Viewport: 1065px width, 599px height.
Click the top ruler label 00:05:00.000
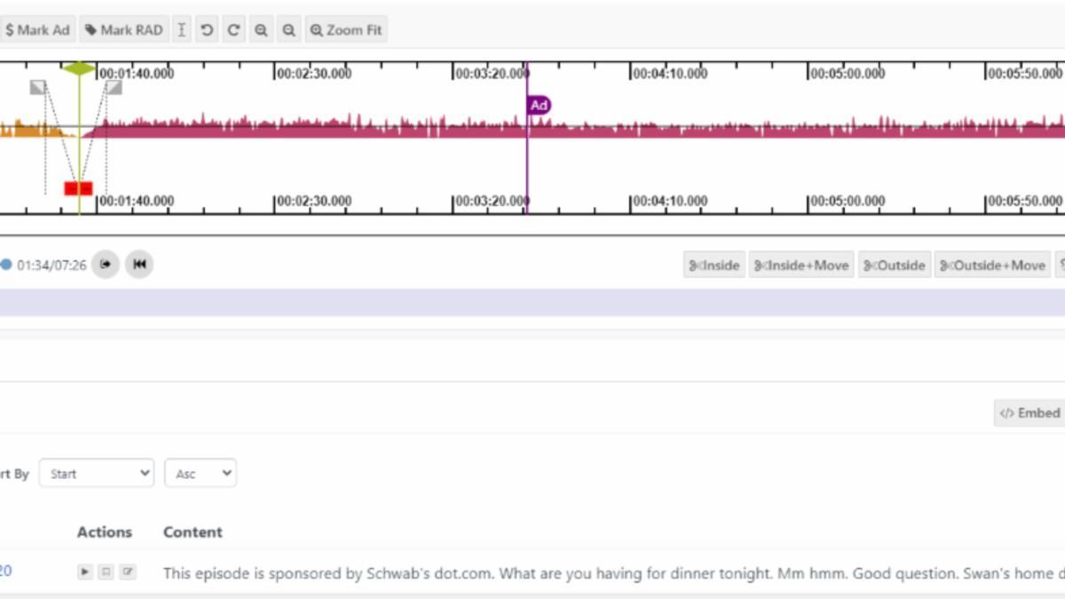coord(848,74)
